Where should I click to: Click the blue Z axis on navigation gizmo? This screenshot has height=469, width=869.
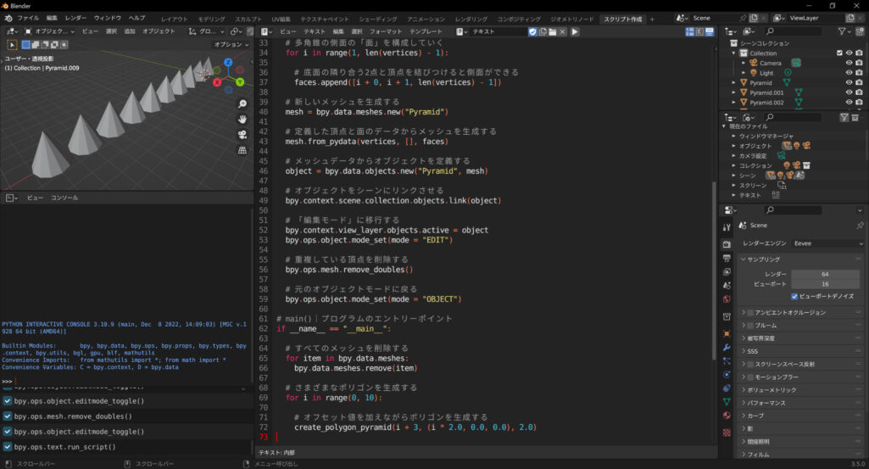click(x=228, y=63)
